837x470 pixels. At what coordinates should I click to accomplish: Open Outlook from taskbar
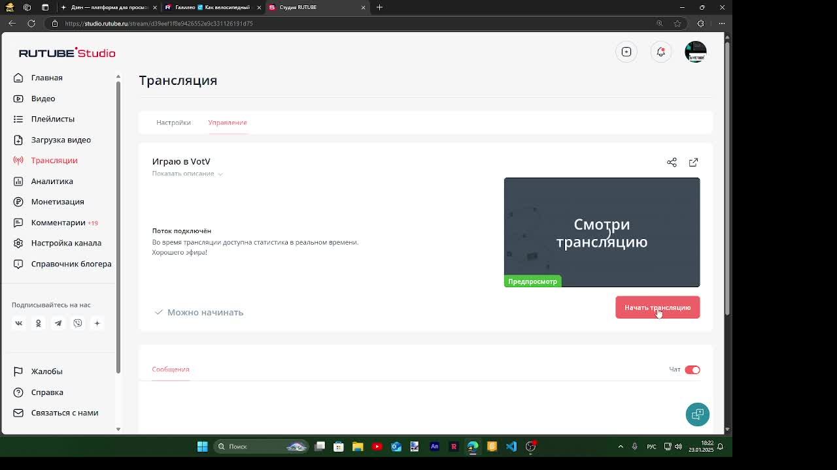396,446
